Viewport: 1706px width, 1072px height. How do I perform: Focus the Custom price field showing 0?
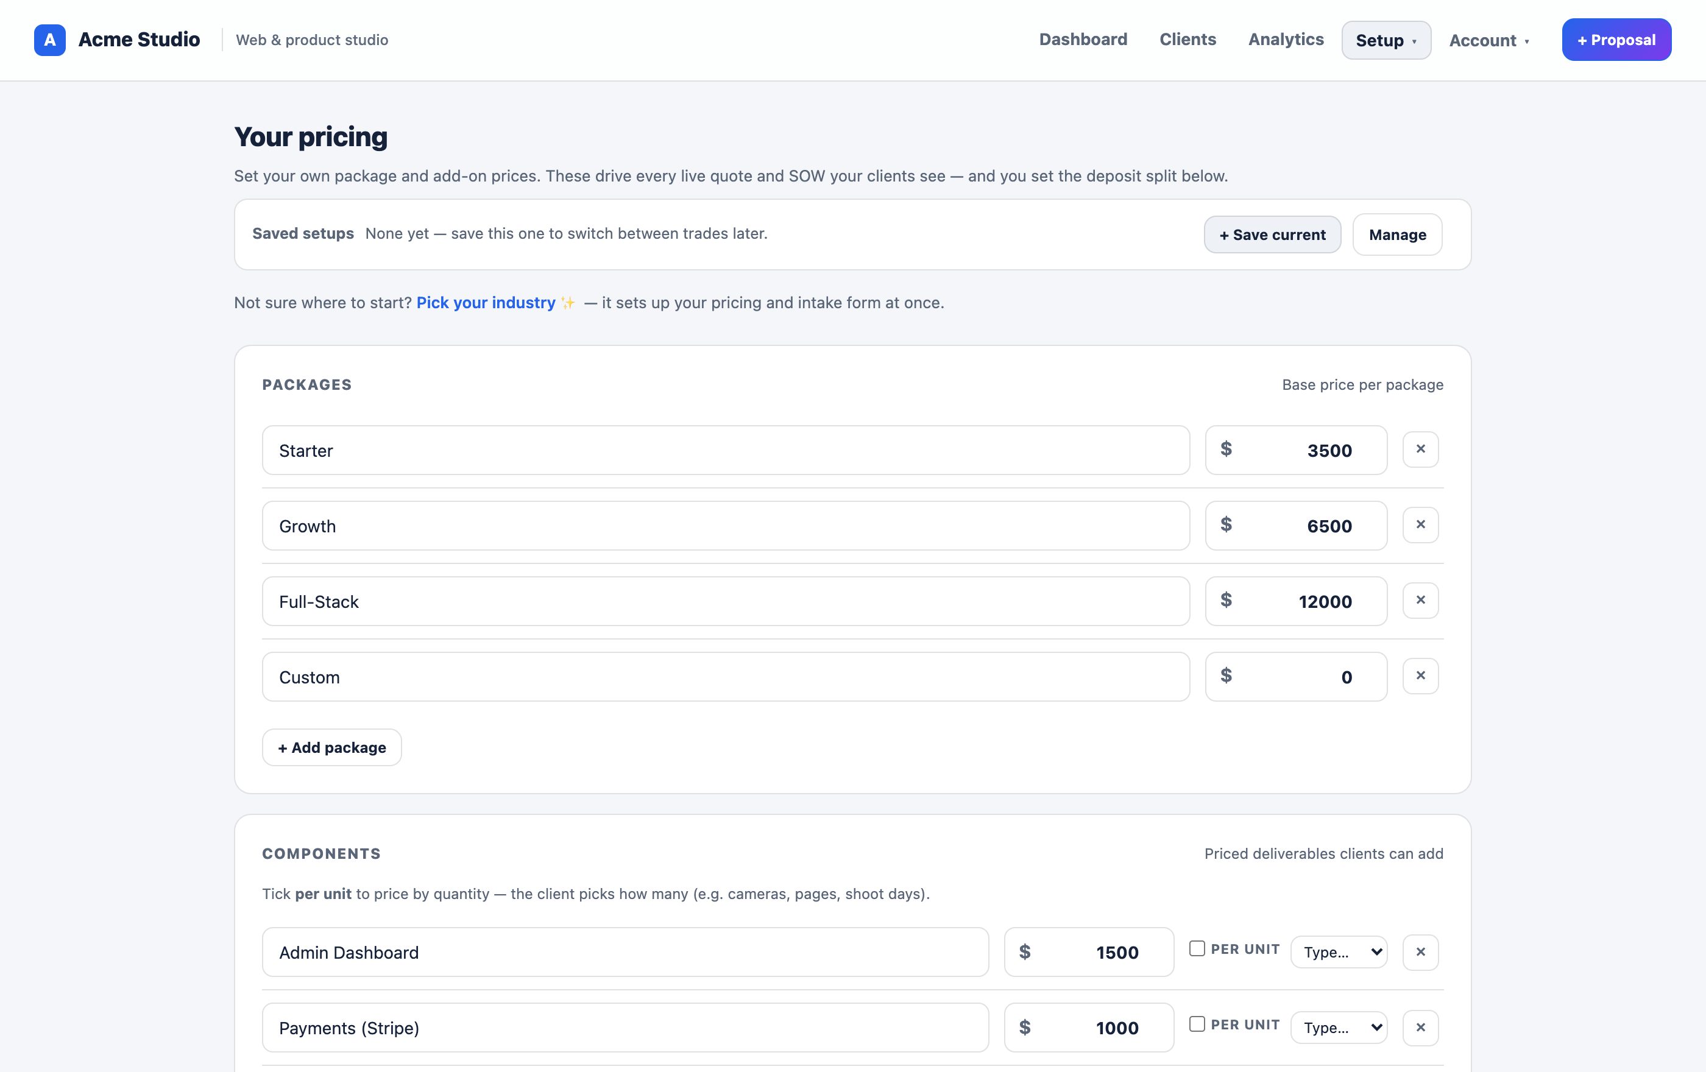pos(1297,677)
